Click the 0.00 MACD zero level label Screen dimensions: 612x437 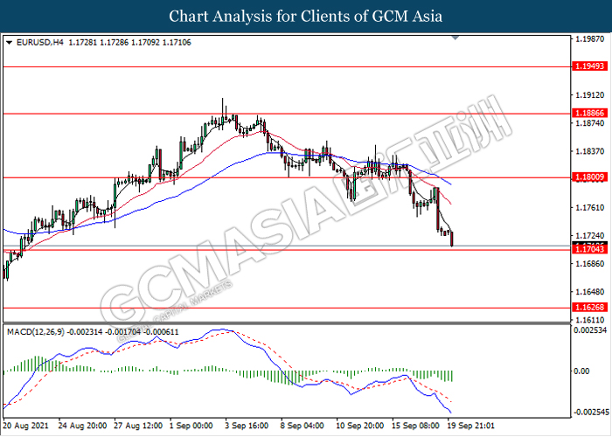pyautogui.click(x=581, y=371)
